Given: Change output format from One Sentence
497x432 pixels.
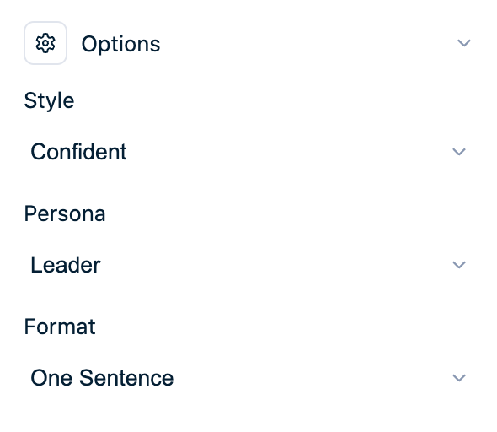Looking at the screenshot, I should 248,378.
